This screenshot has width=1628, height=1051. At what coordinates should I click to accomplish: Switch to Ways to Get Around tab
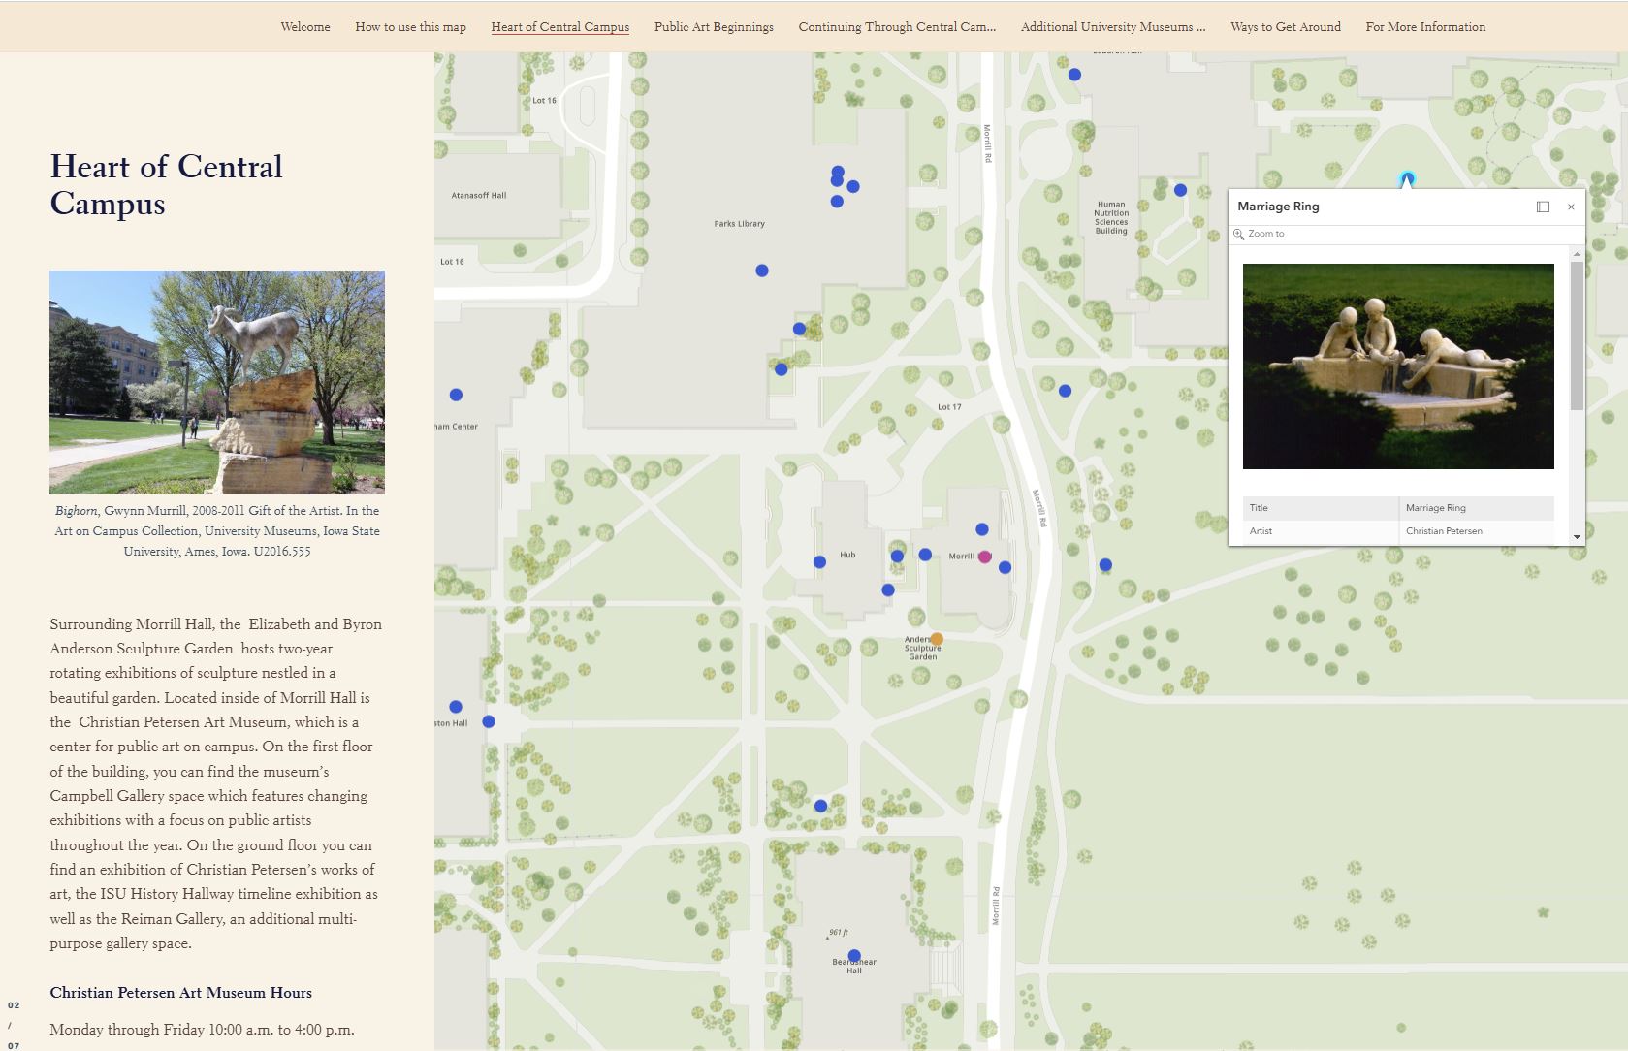[1286, 27]
